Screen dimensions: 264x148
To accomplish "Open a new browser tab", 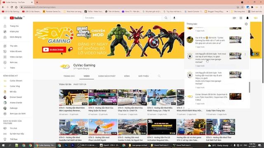I will click(37, 2).
